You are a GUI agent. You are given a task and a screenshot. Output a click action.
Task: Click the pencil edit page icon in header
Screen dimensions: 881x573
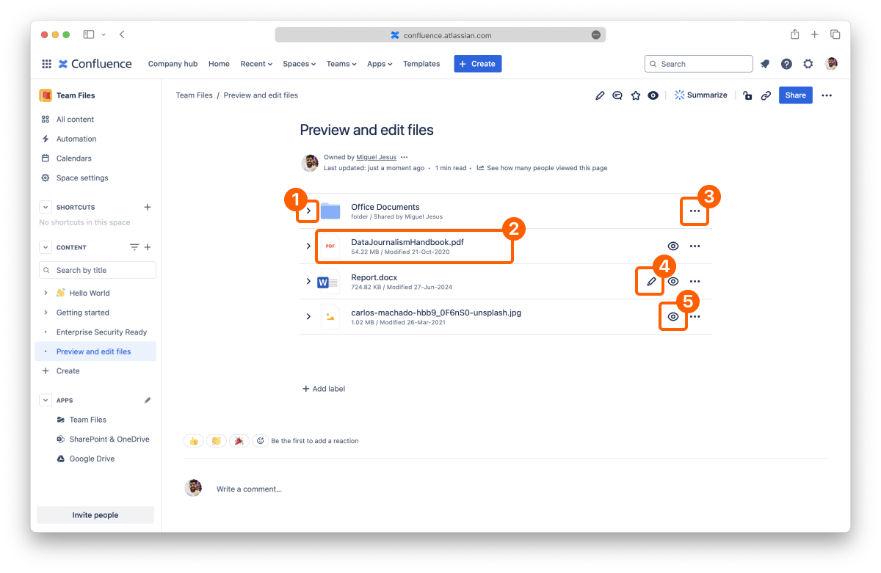coord(600,95)
